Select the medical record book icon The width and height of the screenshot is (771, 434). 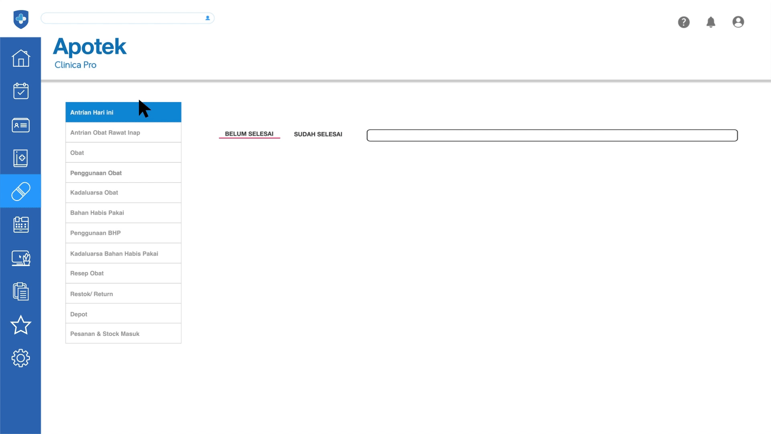tap(20, 158)
